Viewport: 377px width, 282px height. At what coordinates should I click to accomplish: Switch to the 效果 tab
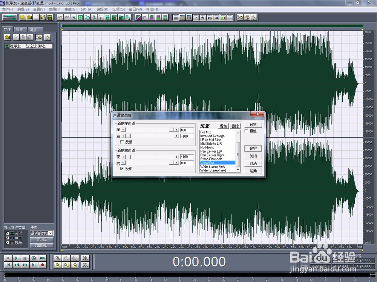[20, 30]
